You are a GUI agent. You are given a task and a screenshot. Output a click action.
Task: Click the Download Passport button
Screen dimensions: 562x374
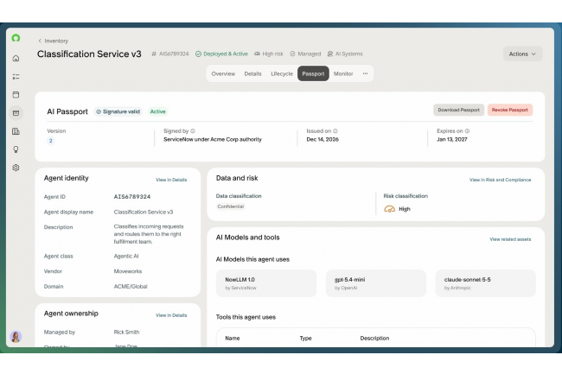point(458,110)
